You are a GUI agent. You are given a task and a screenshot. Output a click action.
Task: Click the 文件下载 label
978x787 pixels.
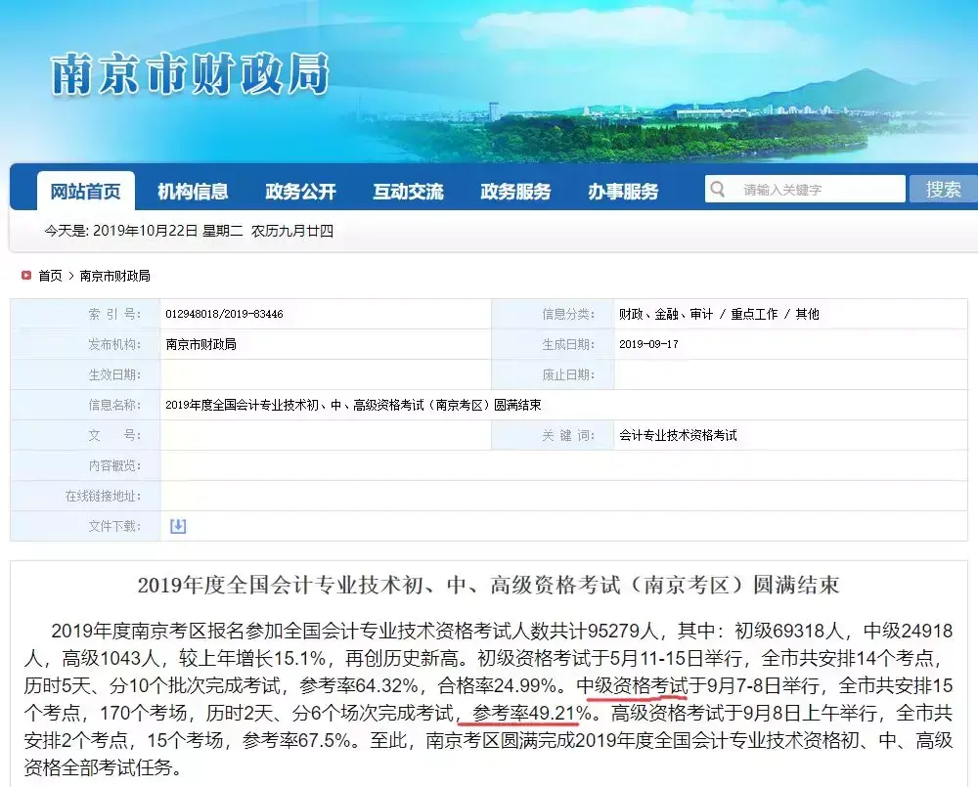114,526
